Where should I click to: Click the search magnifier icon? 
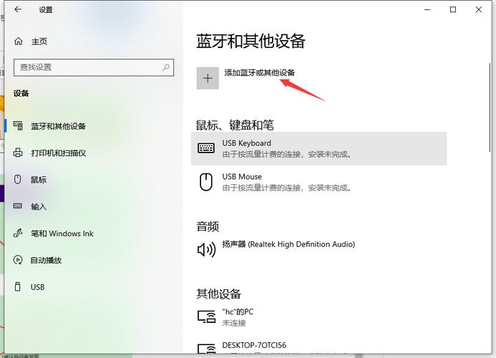[x=166, y=67]
